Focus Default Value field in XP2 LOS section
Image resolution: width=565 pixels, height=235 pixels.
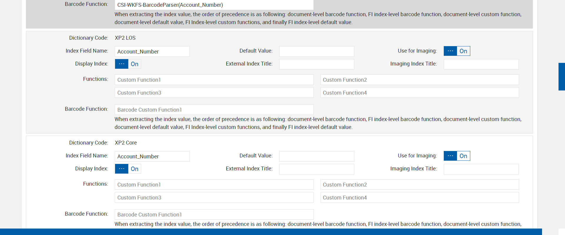tap(317, 51)
